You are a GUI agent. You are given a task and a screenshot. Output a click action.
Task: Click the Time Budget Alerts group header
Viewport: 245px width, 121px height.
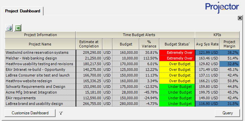coord(135,35)
